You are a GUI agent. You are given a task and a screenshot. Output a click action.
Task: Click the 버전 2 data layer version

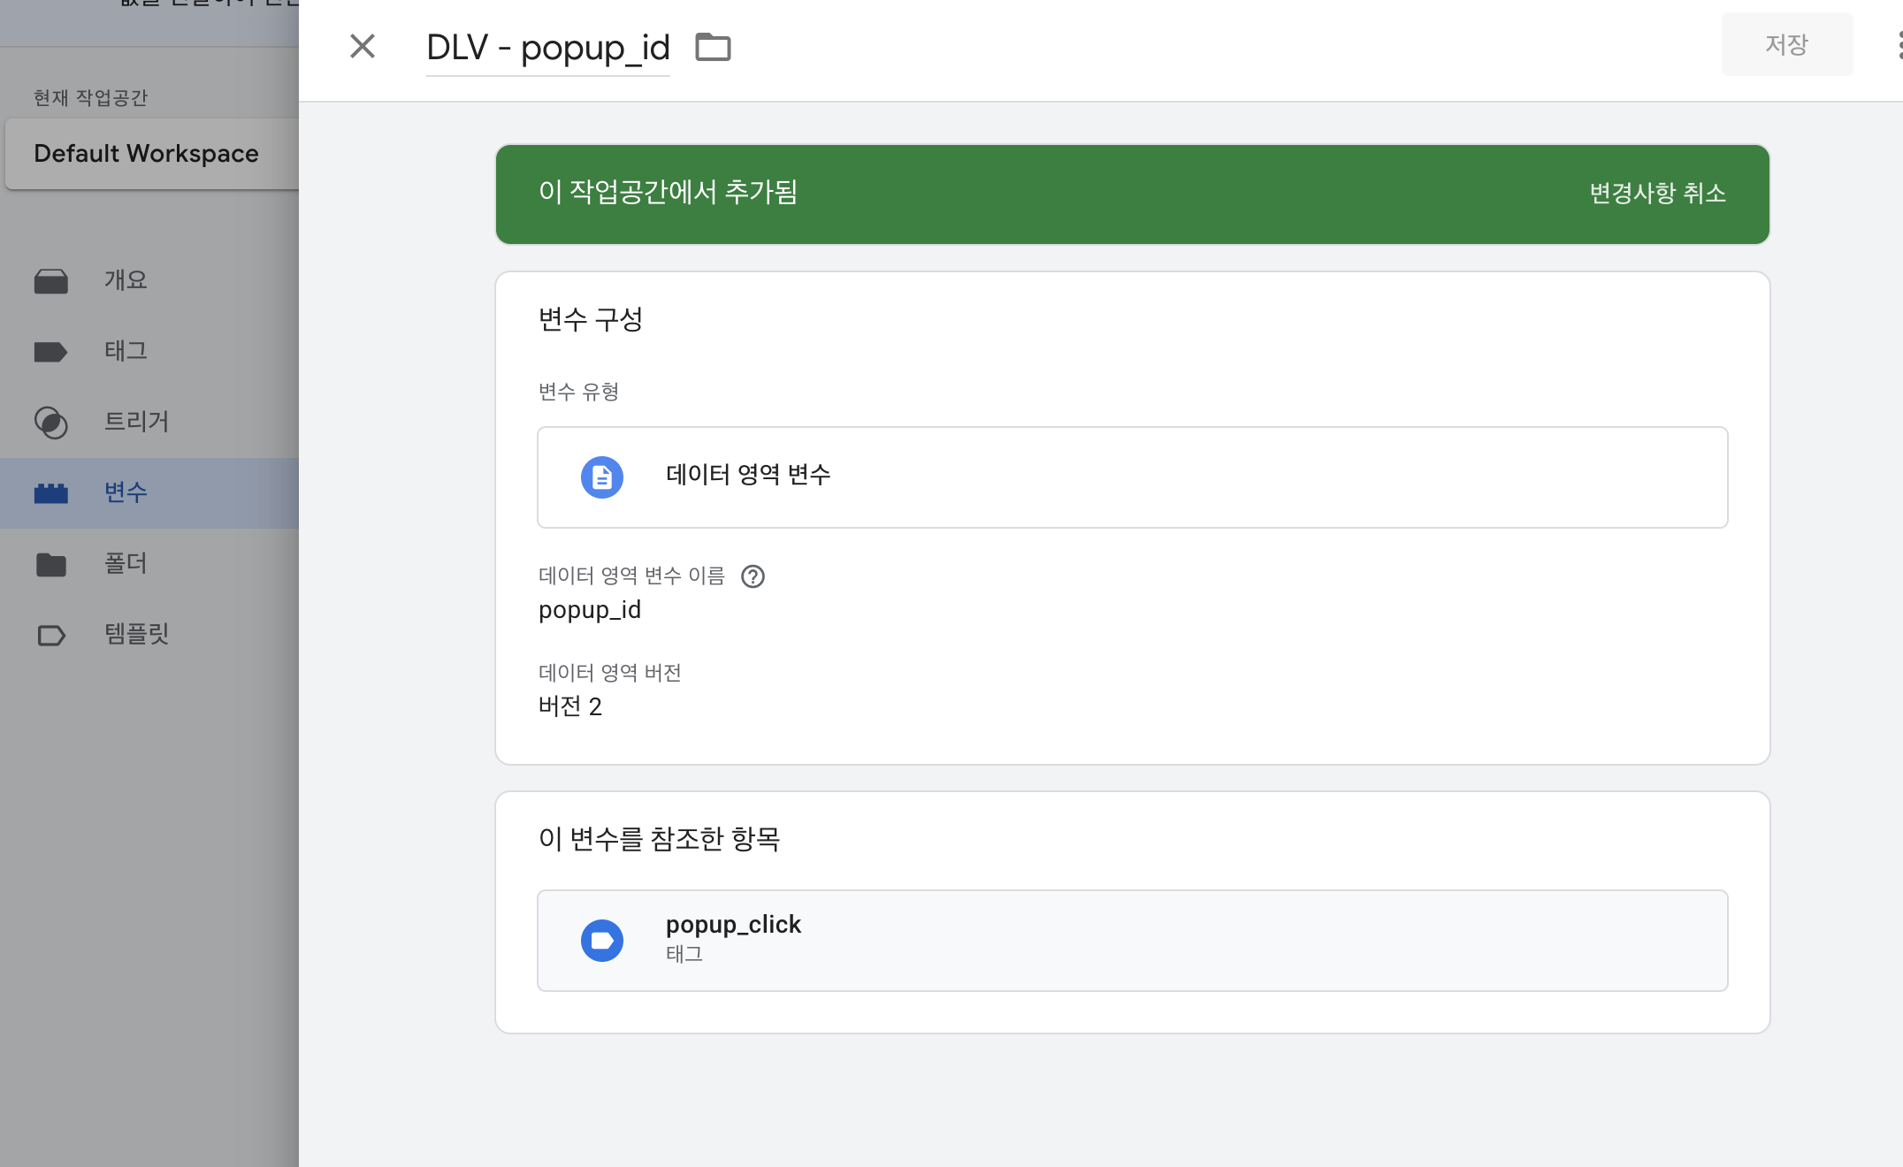pos(570,706)
